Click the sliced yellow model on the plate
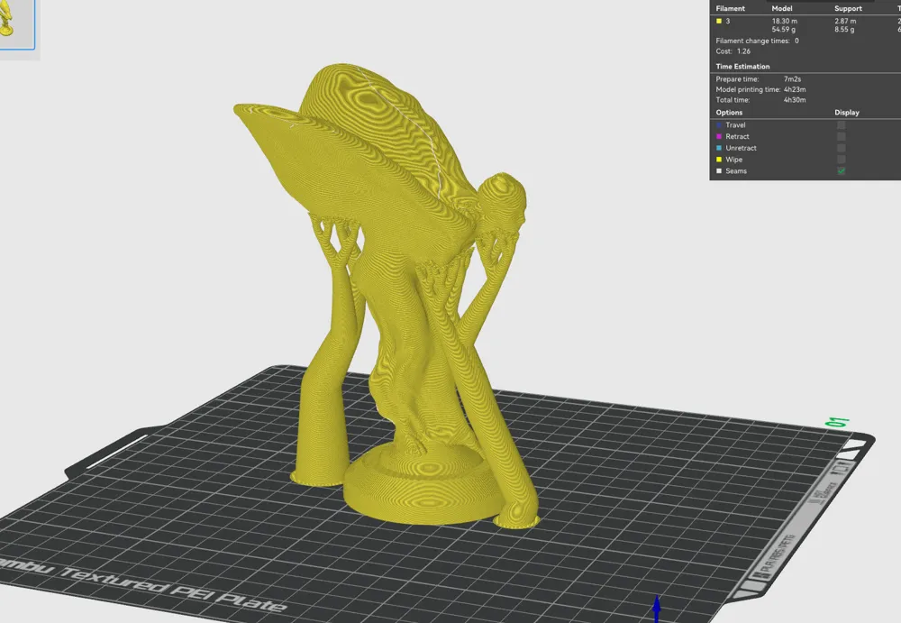The image size is (901, 623). point(402,299)
